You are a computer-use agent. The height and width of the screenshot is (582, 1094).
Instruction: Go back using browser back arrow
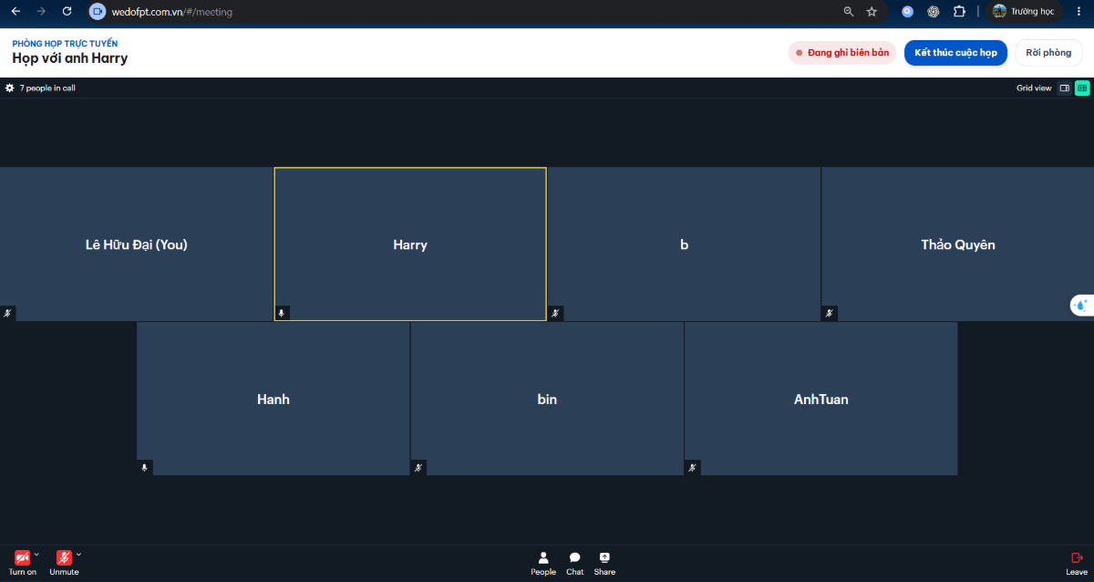pos(15,11)
